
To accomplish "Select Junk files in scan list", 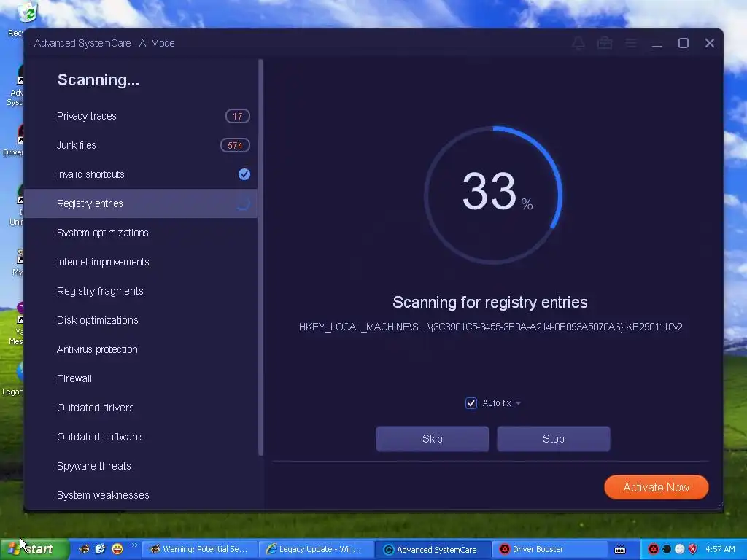I will point(141,145).
